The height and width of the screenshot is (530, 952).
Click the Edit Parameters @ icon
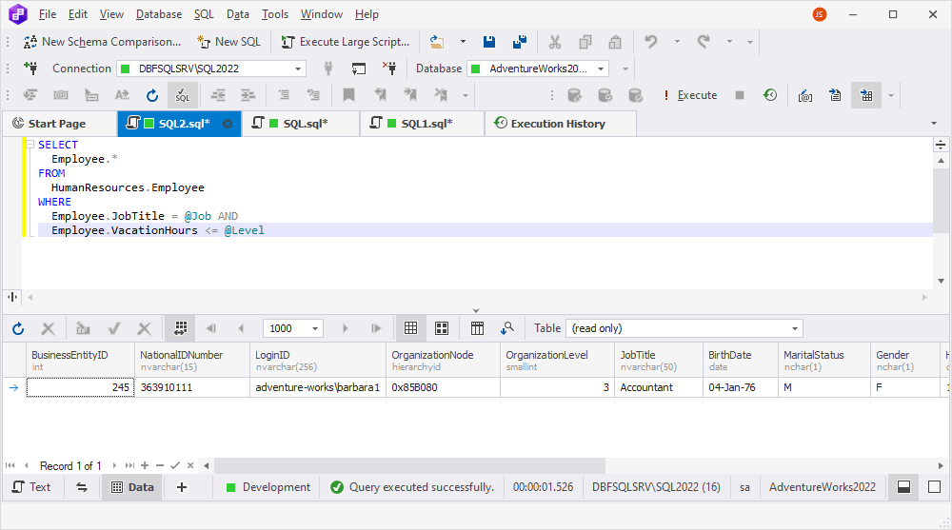[805, 95]
